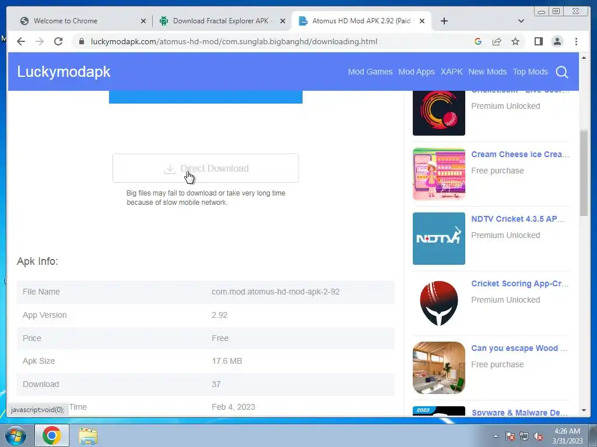Click Chrome icon in the taskbar
The width and height of the screenshot is (597, 447).
(x=52, y=435)
